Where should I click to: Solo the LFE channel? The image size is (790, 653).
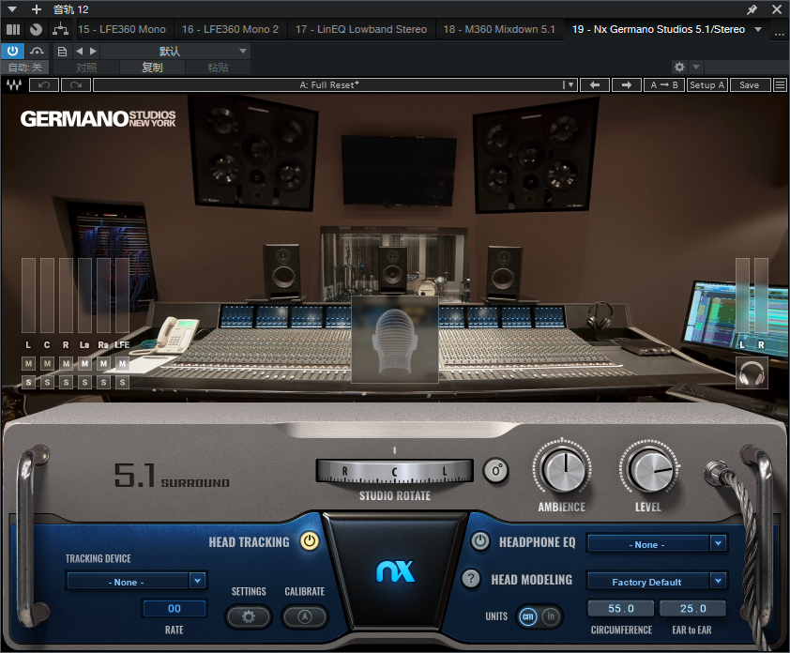point(122,383)
